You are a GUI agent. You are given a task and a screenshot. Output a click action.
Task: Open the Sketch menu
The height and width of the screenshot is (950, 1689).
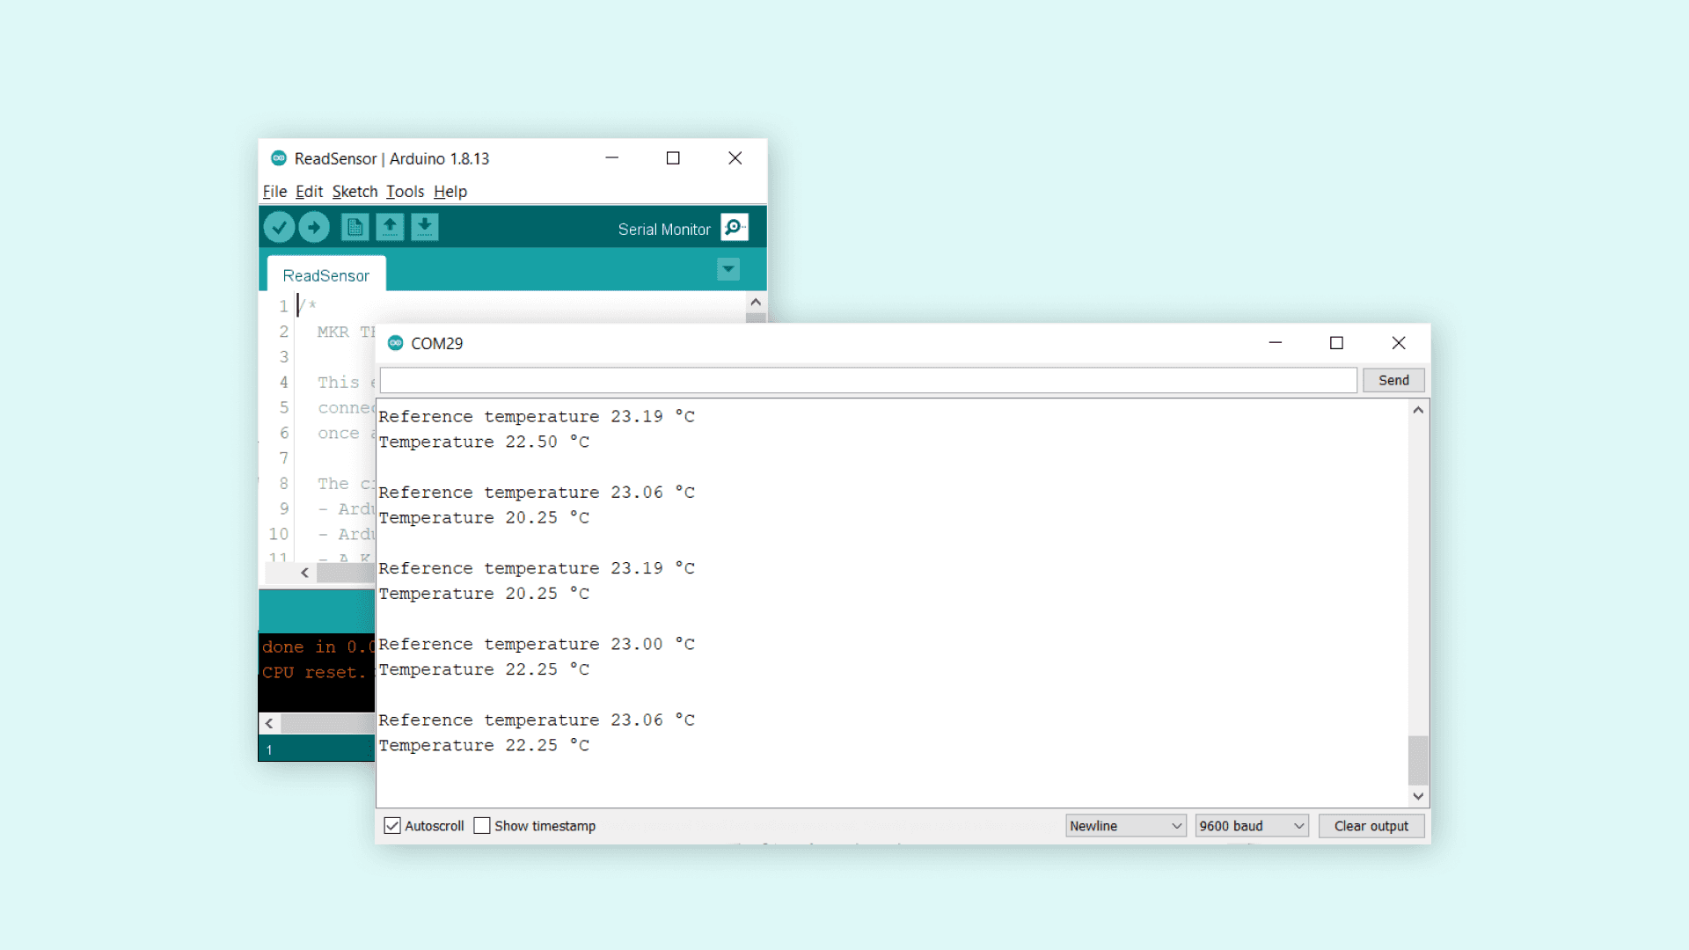click(x=355, y=192)
